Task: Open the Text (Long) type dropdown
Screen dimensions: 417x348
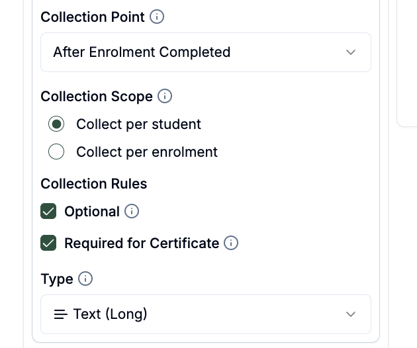Action: [206, 314]
